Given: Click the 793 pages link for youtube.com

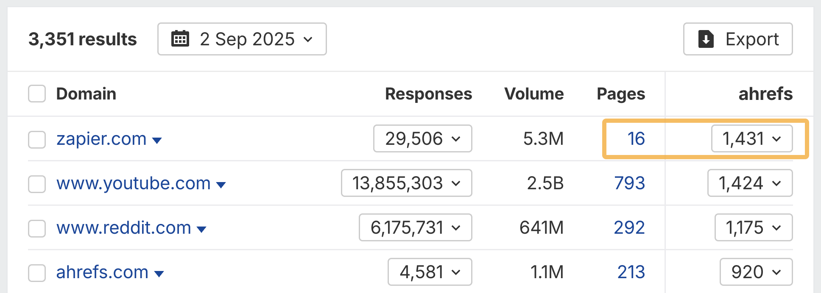Looking at the screenshot, I should coord(629,183).
